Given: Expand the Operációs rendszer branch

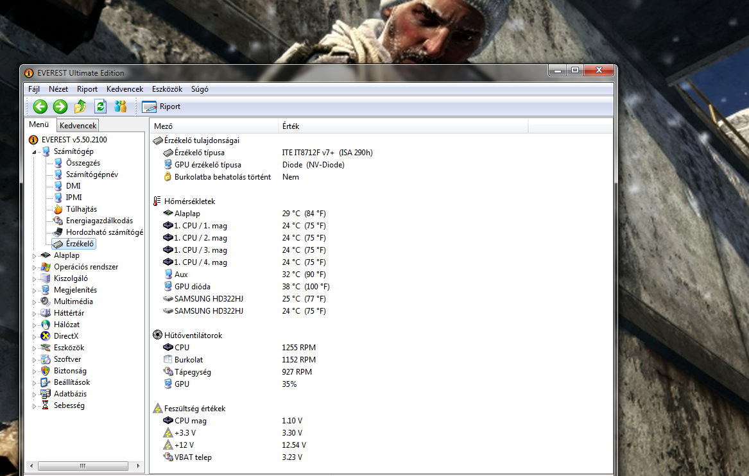Looking at the screenshot, I should pyautogui.click(x=34, y=268).
